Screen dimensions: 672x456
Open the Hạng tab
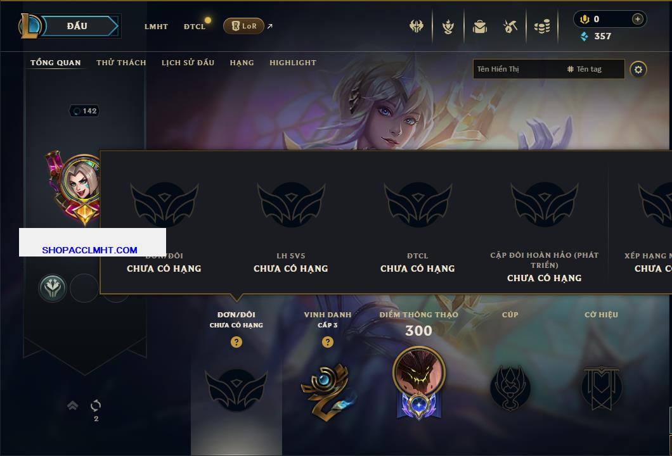pos(242,63)
